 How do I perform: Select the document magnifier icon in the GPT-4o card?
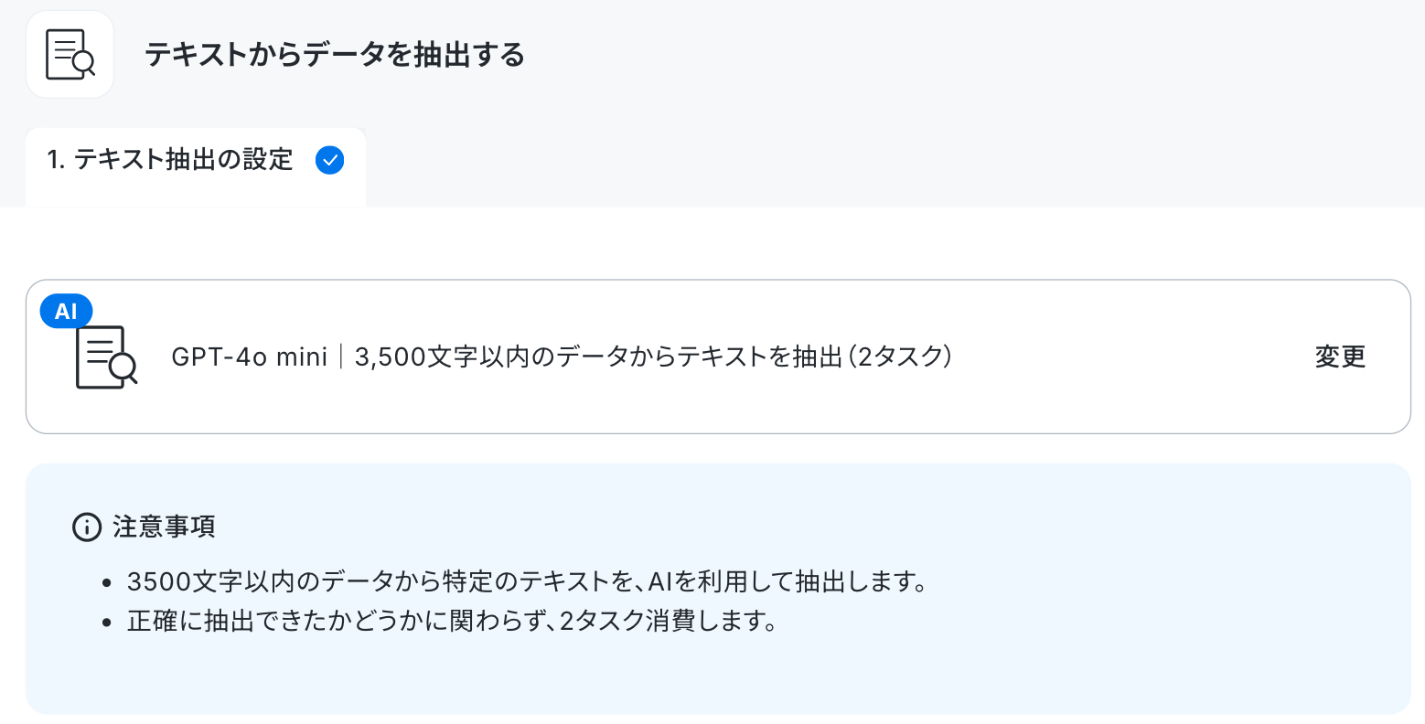[x=106, y=357]
